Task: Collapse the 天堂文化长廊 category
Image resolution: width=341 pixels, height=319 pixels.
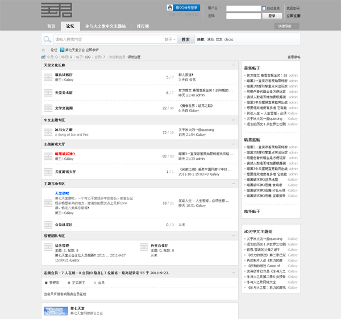Action: click(234, 65)
